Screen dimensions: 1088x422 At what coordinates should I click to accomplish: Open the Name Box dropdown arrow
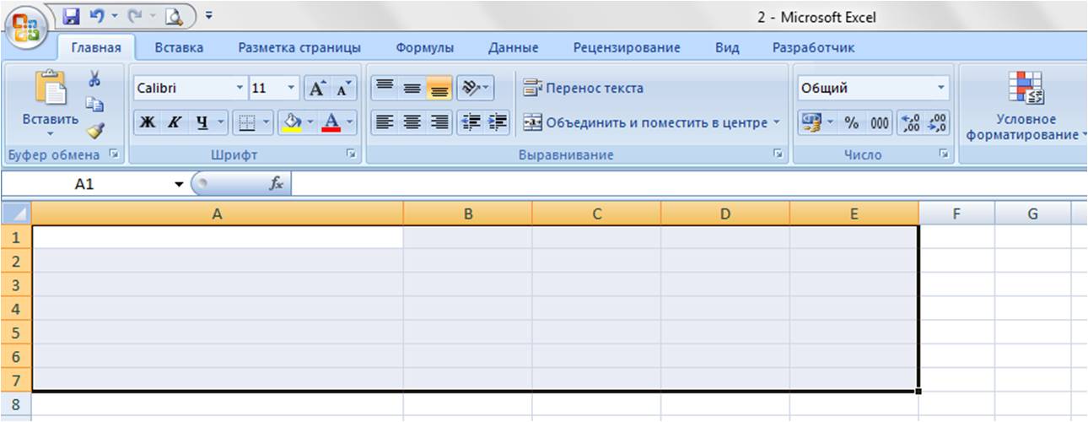179,184
